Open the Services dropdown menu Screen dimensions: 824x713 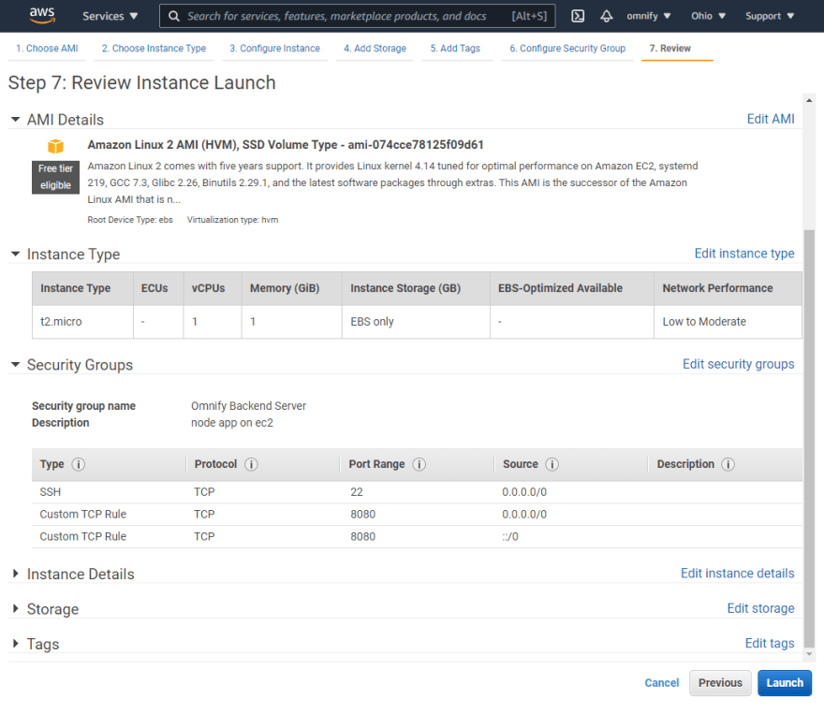(110, 16)
